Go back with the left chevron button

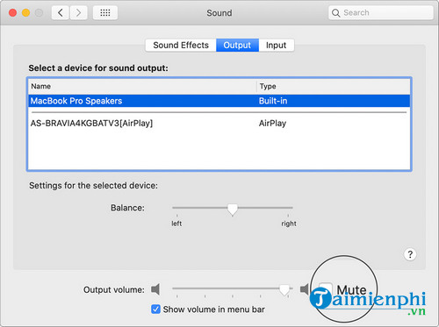pyautogui.click(x=61, y=13)
